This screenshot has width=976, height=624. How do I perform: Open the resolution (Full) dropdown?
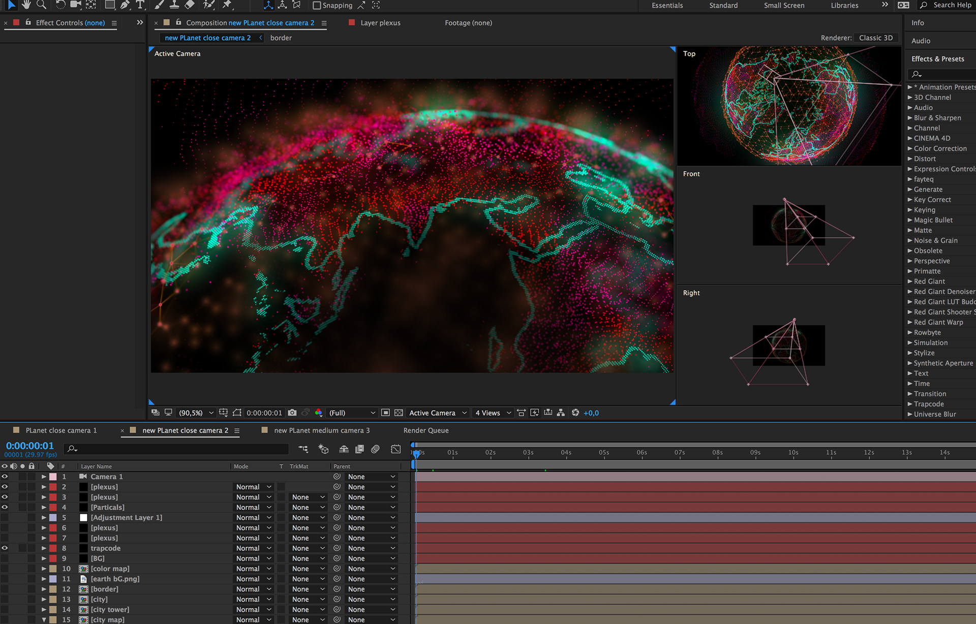[352, 413]
